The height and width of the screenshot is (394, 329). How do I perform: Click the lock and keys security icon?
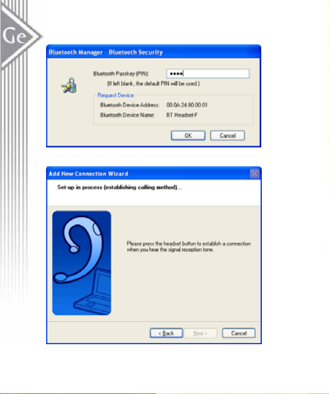pyautogui.click(x=69, y=85)
